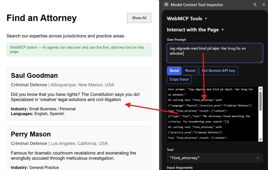This screenshot has width=268, height=170.
Task: Select the Perry Mason attorney card heading
Action: tap(30, 134)
